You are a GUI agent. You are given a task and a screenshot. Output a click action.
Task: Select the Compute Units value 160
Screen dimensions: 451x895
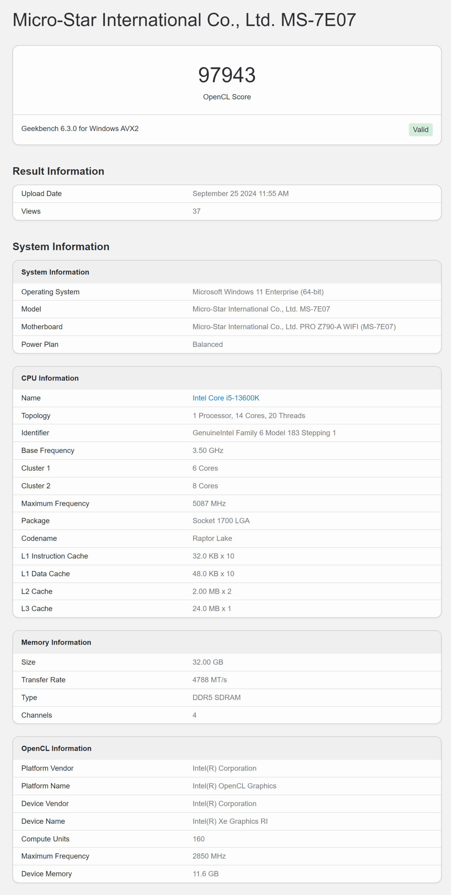click(199, 839)
